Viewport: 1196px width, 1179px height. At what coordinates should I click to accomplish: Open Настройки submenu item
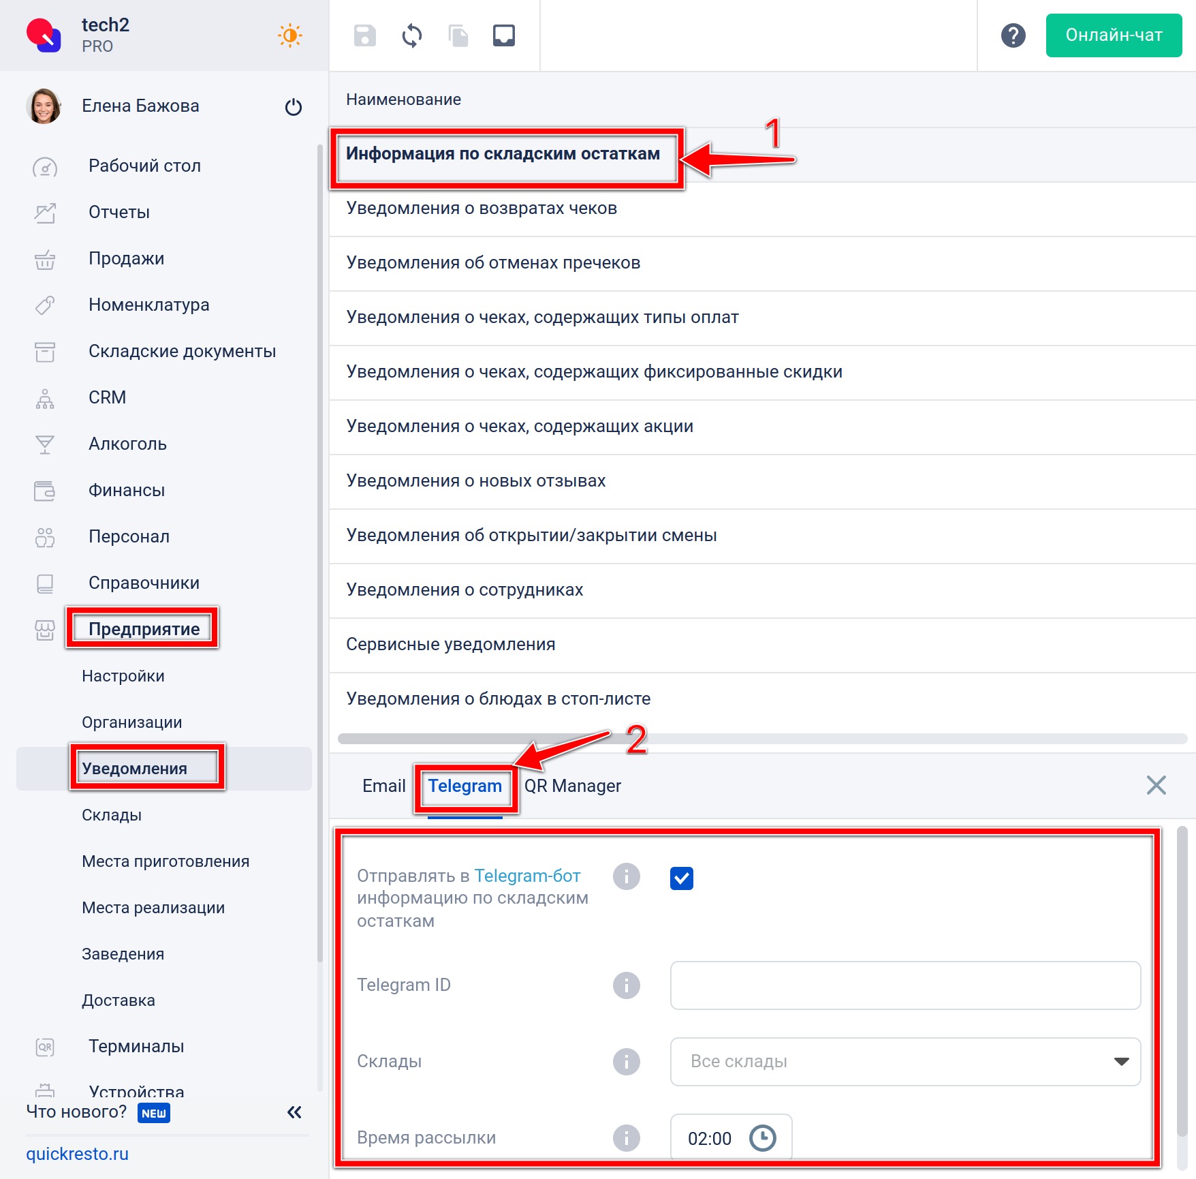pos(123,676)
